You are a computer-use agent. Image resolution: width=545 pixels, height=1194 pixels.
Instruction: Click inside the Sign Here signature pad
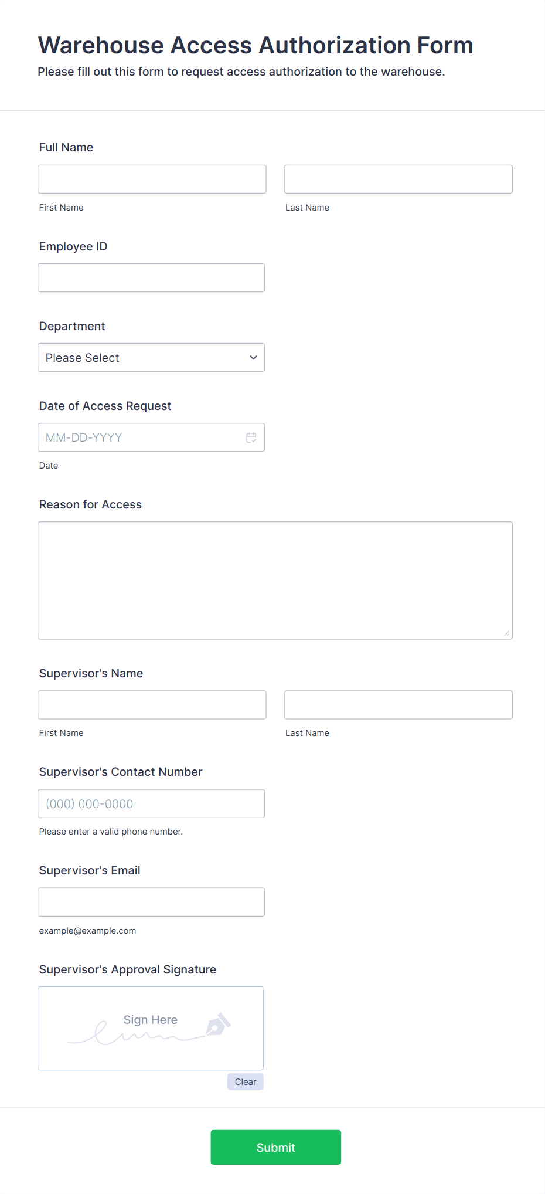point(150,1028)
